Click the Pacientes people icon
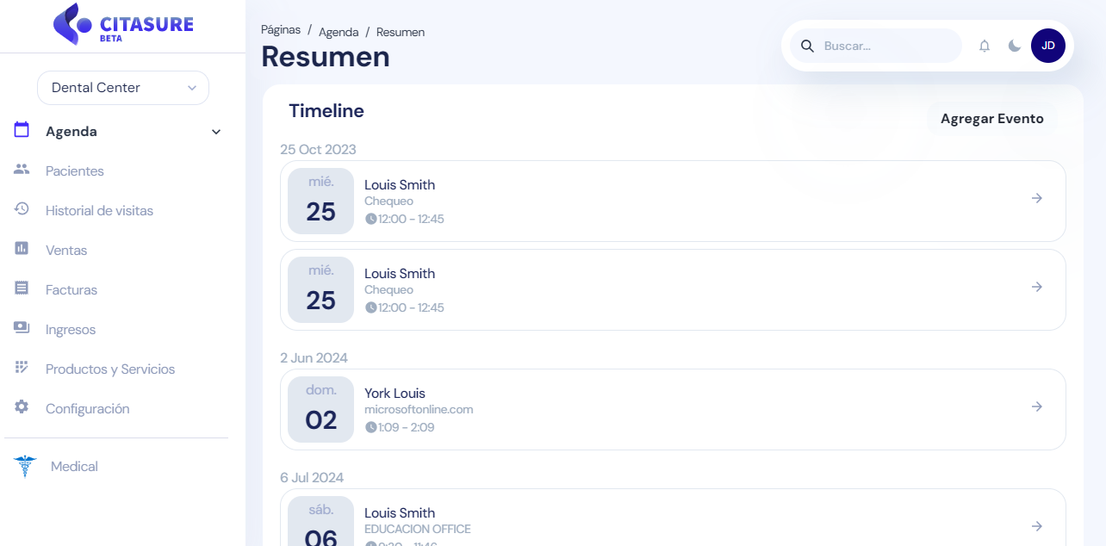 [x=22, y=170]
